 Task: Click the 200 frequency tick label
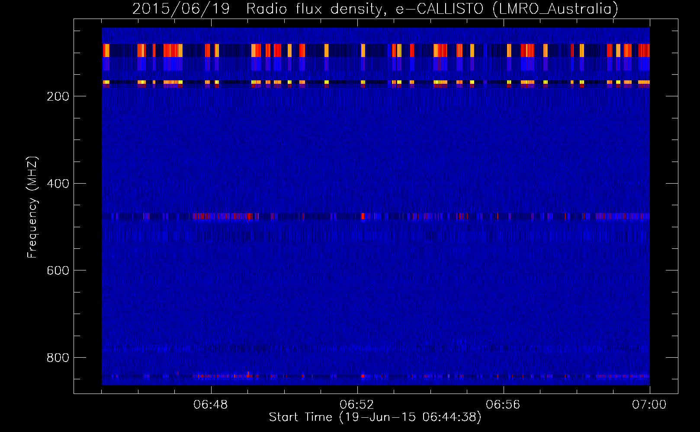(58, 96)
